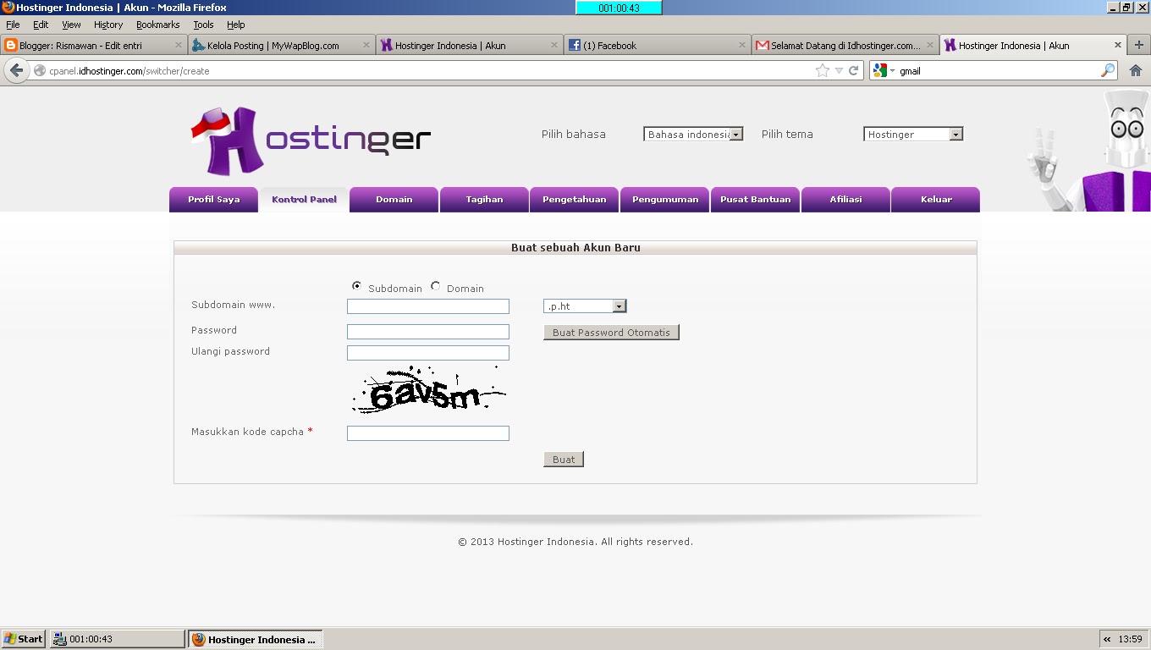Open the File menu

pos(13,25)
